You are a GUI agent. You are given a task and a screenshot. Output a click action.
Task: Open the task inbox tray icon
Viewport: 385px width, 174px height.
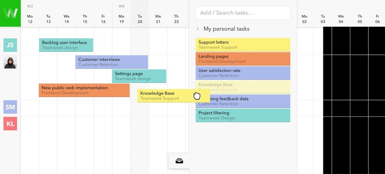[179, 161]
